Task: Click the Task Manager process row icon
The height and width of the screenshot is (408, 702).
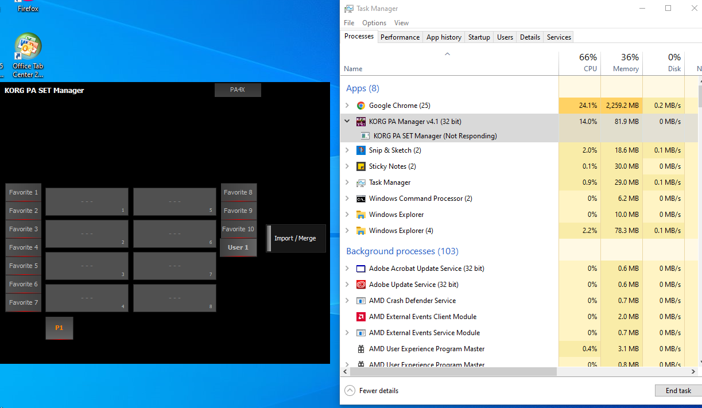Action: click(x=361, y=182)
